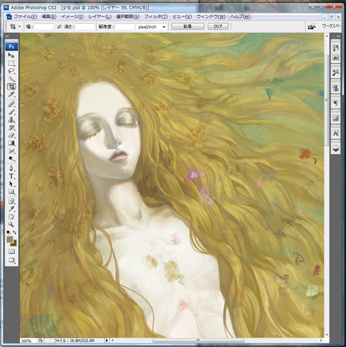
Task: Select the Zoom tool
Action: pos(11,224)
